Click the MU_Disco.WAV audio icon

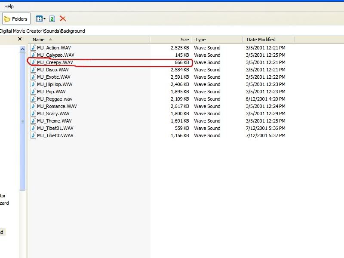[33, 70]
